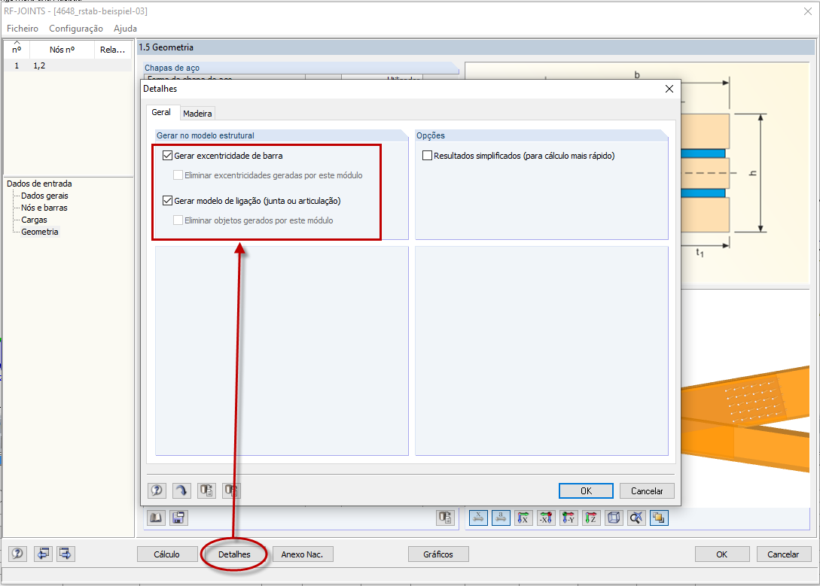Open the library book icon below geometry table
This screenshot has width=820, height=586.
click(x=156, y=518)
